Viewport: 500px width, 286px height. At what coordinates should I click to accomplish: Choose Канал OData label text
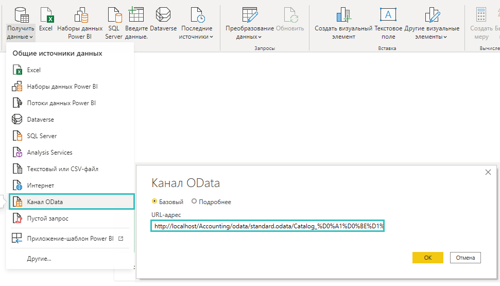[45, 201]
